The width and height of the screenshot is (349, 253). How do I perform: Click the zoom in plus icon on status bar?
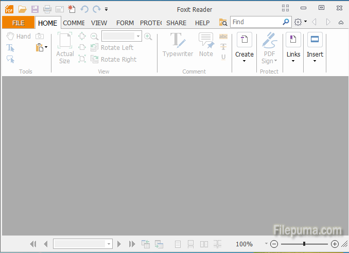(335, 244)
